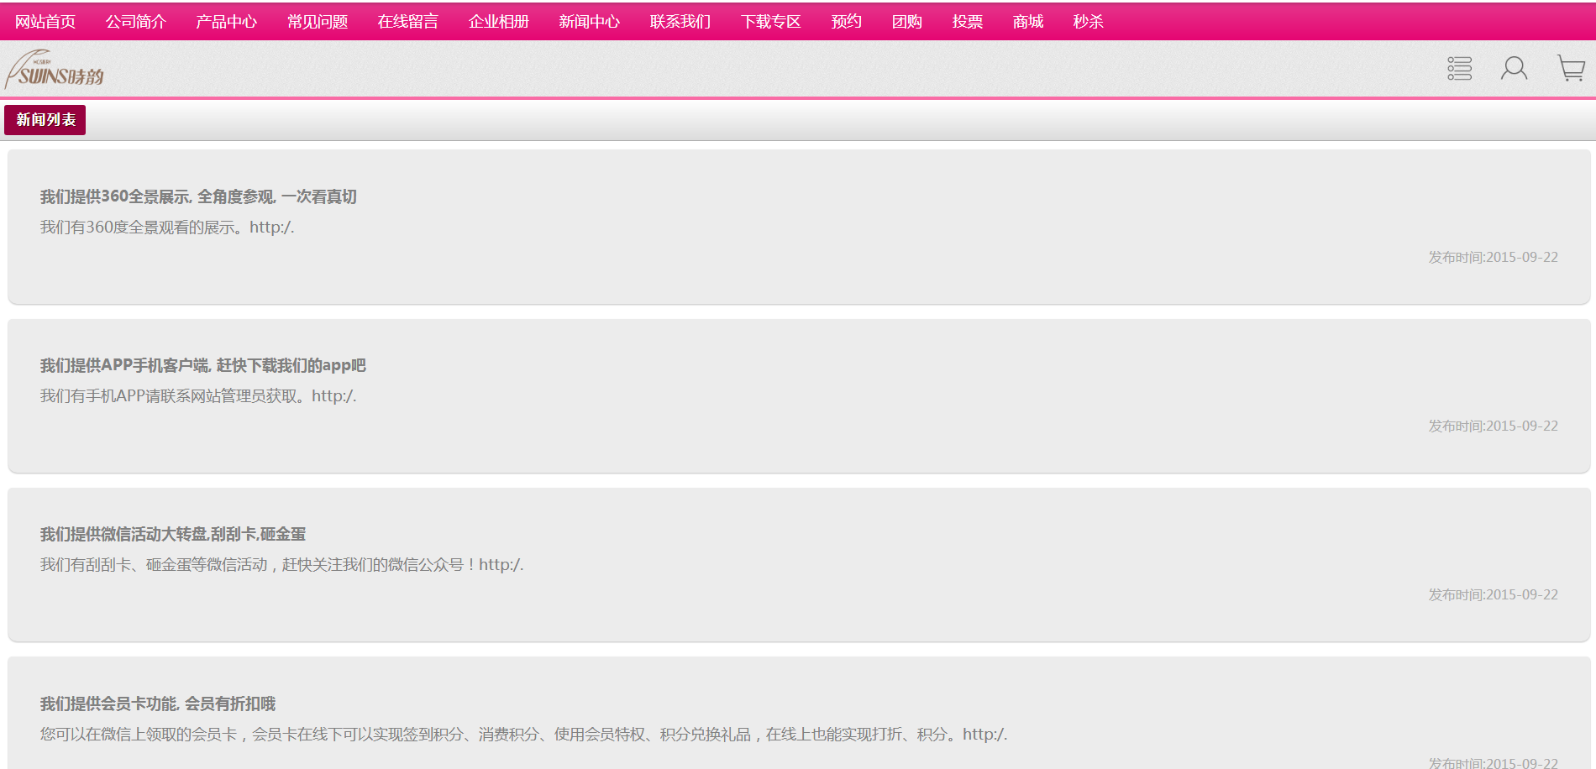Image resolution: width=1596 pixels, height=769 pixels.
Task: Open 预约 menu item
Action: pyautogui.click(x=847, y=22)
